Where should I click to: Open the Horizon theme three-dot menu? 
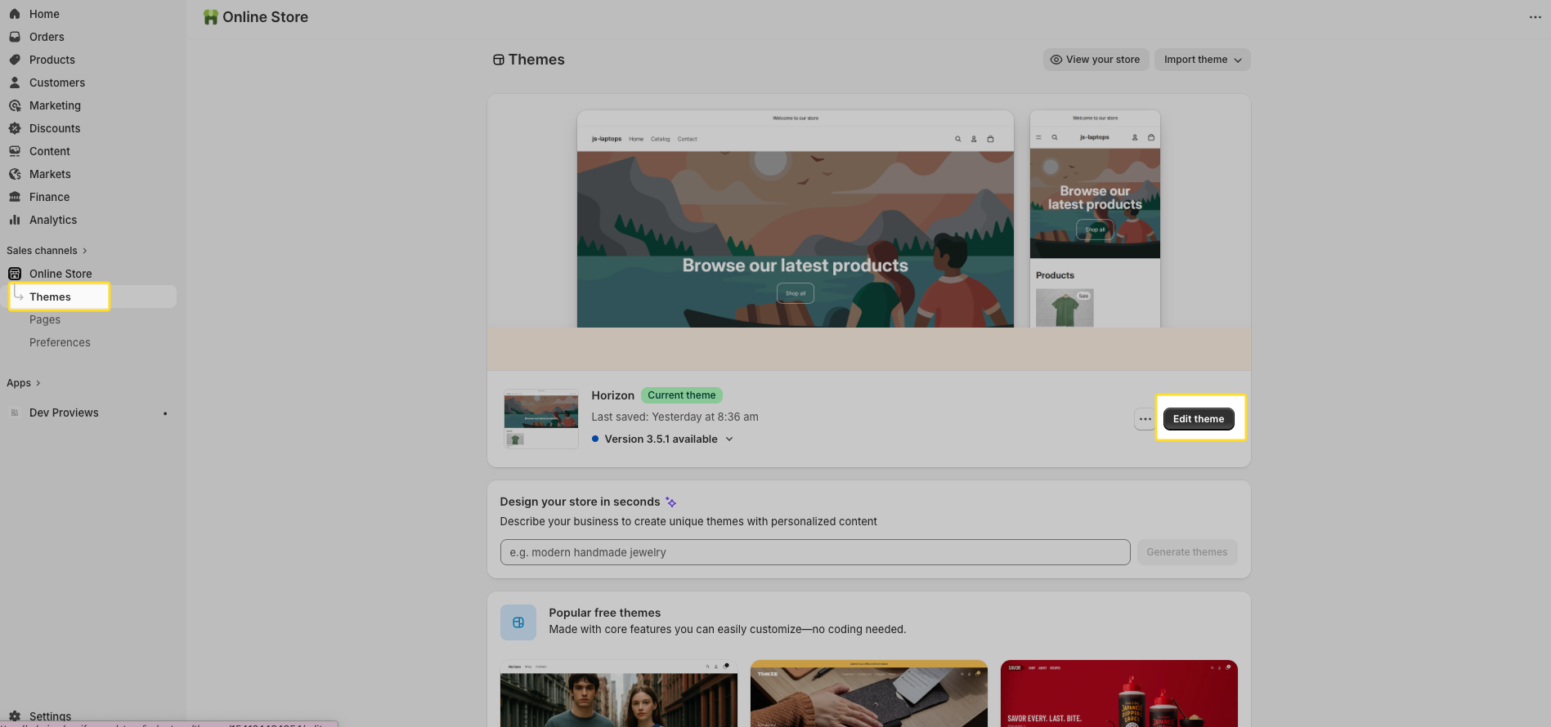click(1145, 419)
